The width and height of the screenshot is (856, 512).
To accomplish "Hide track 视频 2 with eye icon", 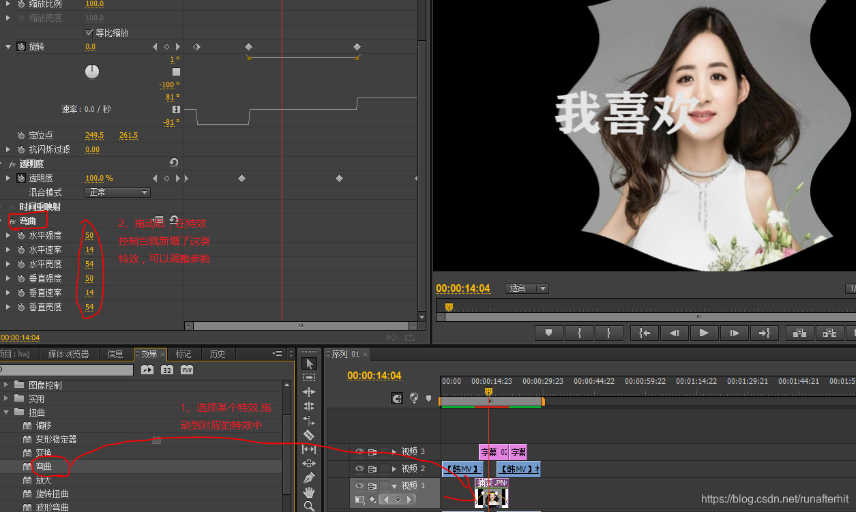I will (359, 468).
